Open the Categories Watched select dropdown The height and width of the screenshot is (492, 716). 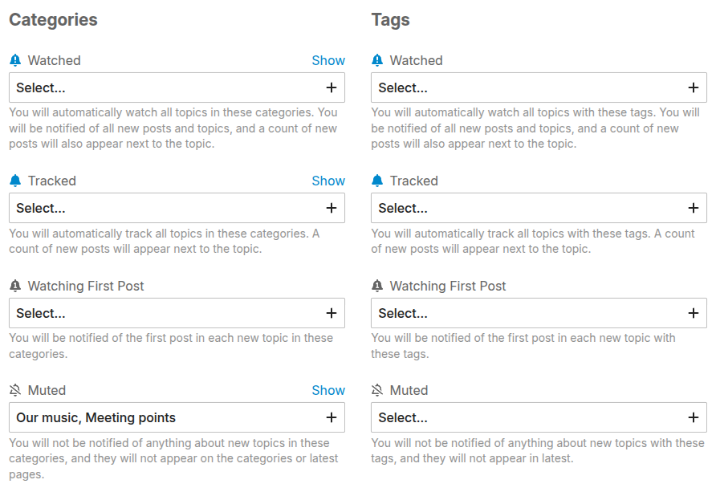[x=177, y=87]
